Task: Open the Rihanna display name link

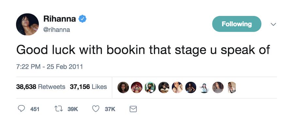Action: click(x=59, y=19)
